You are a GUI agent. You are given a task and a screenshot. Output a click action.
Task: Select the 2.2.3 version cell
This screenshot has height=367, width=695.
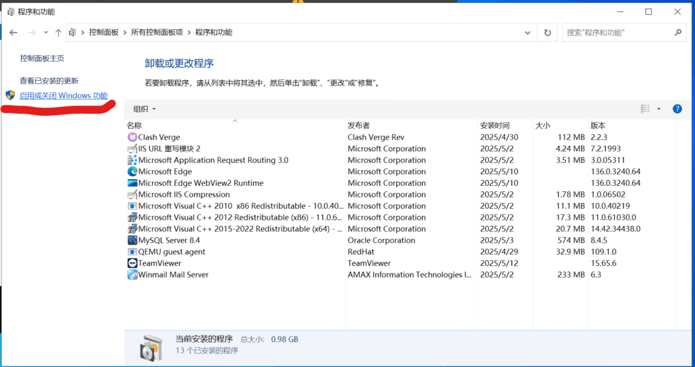point(599,138)
